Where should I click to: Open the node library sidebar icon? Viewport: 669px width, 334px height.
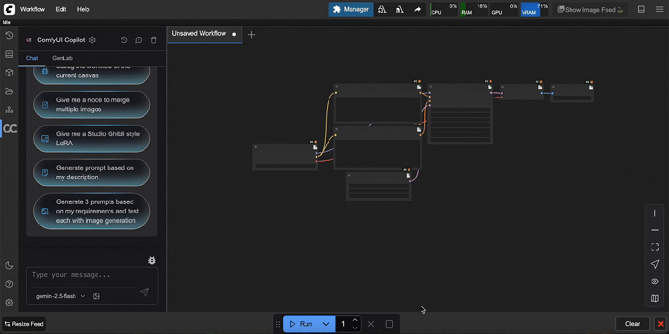[9, 54]
